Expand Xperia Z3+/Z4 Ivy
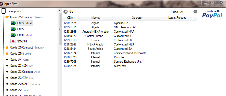The image size is (226, 96). pos(21,66)
